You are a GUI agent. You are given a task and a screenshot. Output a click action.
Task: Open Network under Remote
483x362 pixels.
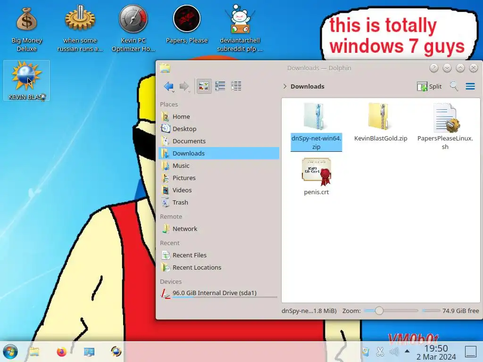pos(219,229)
